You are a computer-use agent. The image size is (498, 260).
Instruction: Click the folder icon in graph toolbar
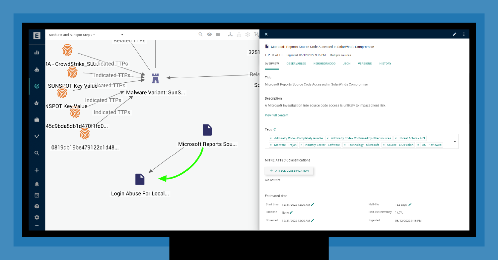[x=218, y=34]
